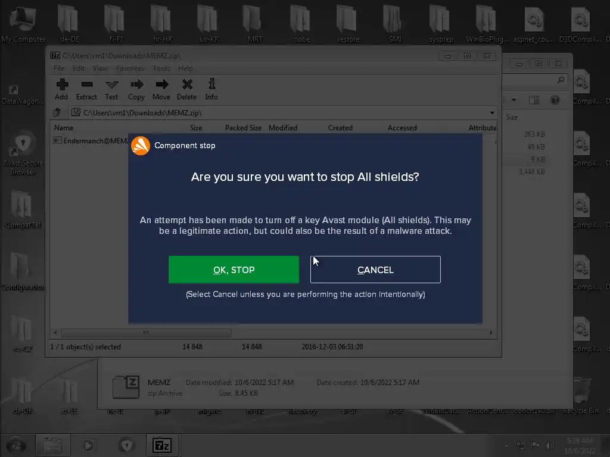The width and height of the screenshot is (610, 457).
Task: Select the restore folder on desktop
Action: (x=348, y=24)
